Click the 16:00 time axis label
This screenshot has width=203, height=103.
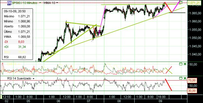(x=162, y=97)
